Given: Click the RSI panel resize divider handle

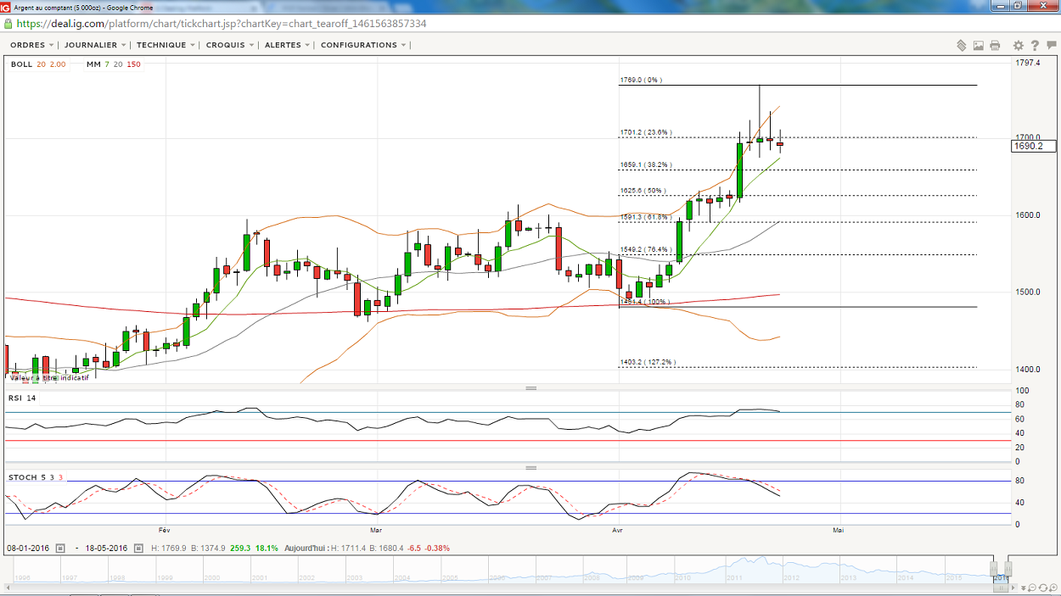Looking at the screenshot, I should click(x=531, y=388).
